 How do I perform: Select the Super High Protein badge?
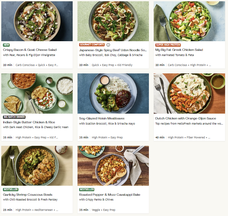pos(168,45)
